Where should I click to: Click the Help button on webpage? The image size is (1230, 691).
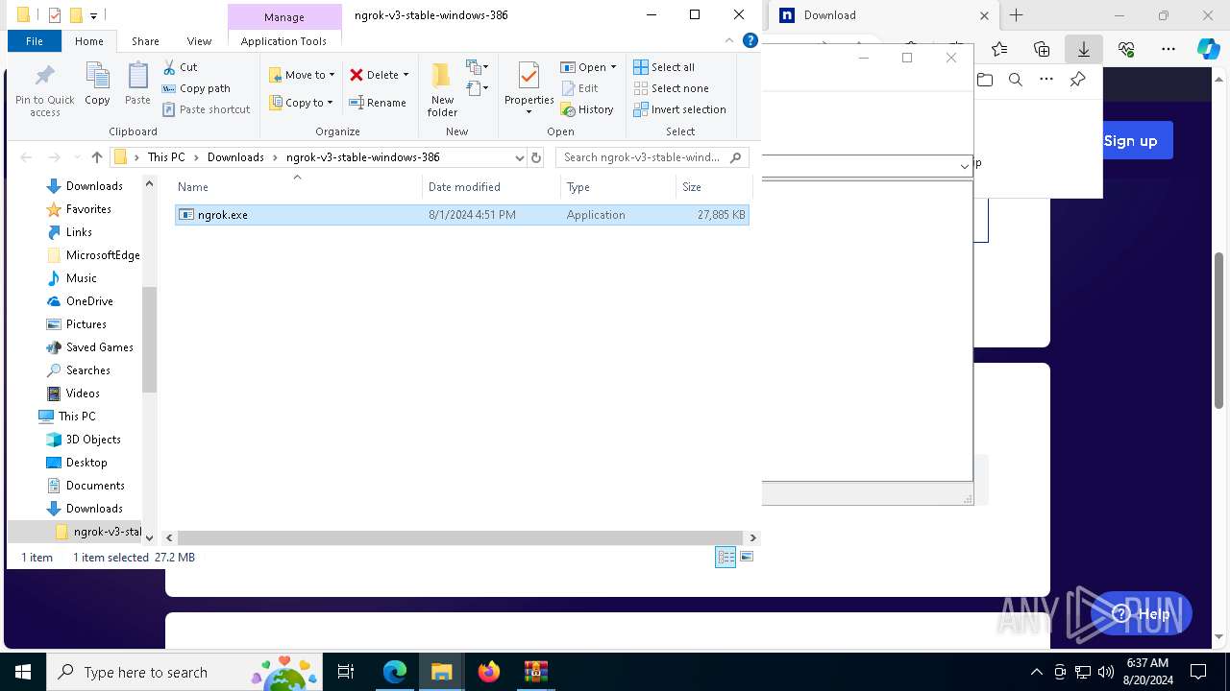pyautogui.click(x=1142, y=613)
